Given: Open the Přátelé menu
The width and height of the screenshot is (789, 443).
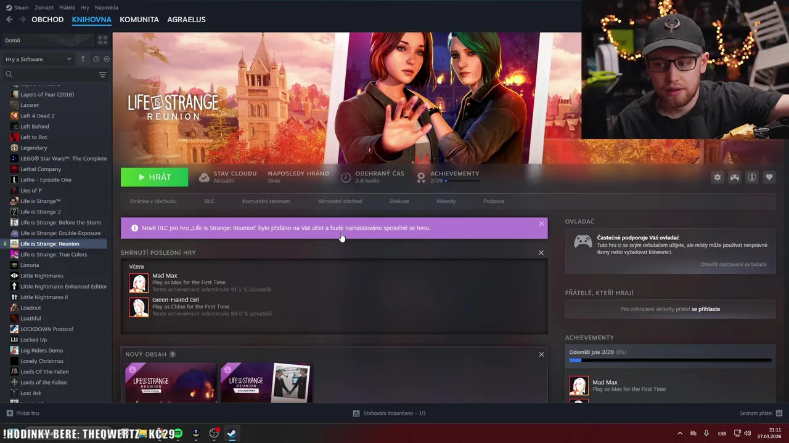Looking at the screenshot, I should pyautogui.click(x=67, y=7).
